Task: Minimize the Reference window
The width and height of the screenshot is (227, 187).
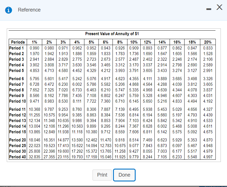Action: [x=208, y=9]
